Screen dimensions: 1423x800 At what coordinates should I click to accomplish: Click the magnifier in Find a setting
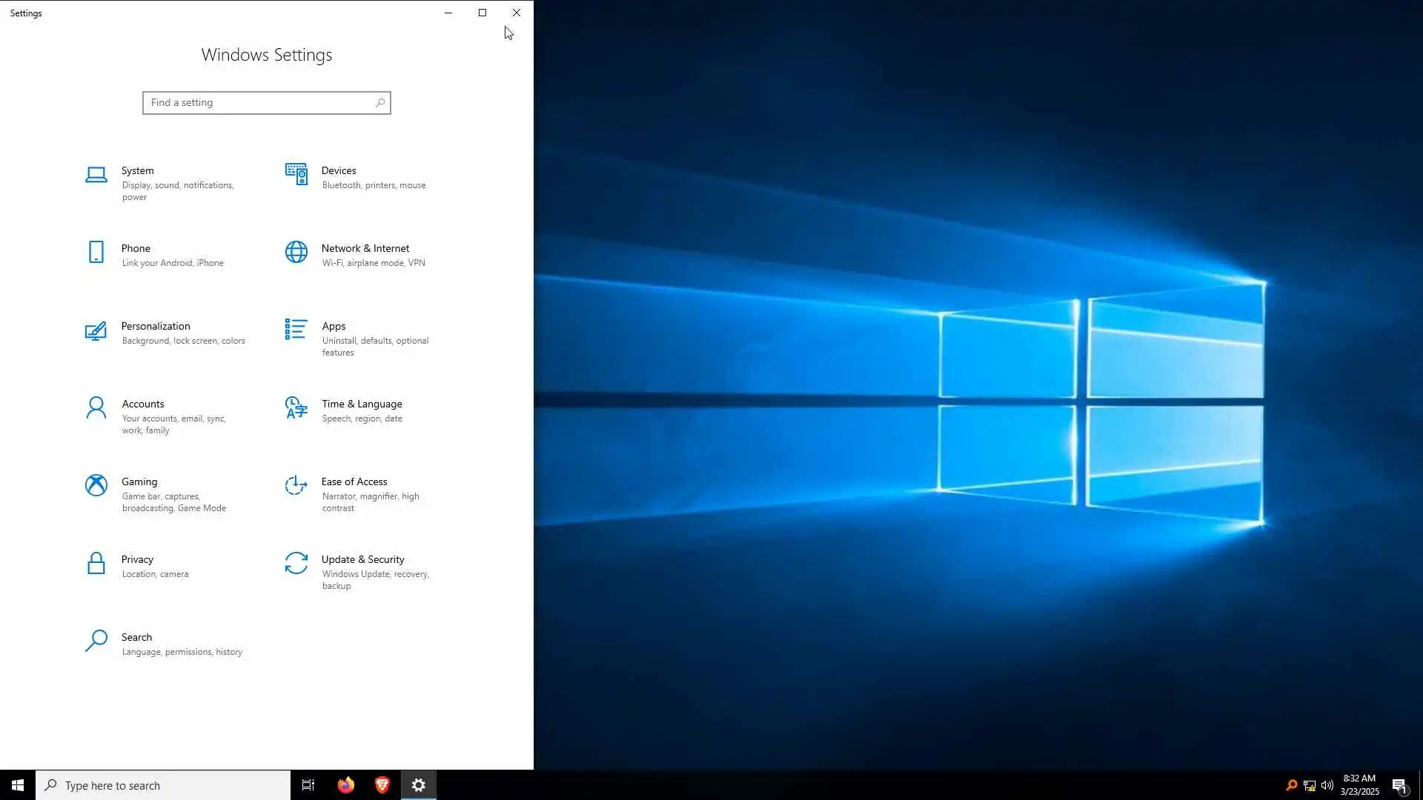pyautogui.click(x=380, y=103)
